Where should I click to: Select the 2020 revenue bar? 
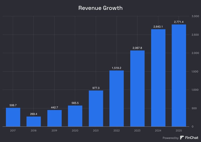tap(75, 116)
